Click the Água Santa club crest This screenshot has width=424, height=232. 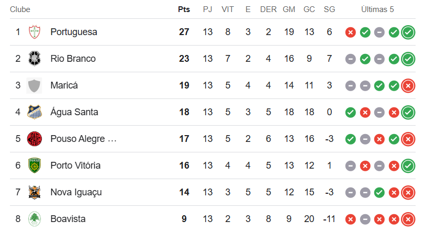(x=35, y=112)
